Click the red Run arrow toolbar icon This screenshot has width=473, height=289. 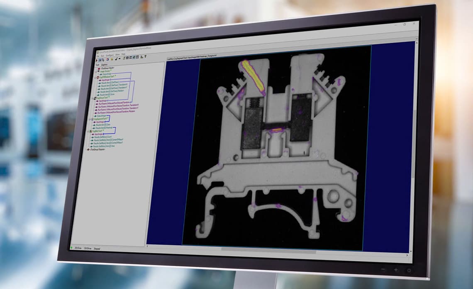[x=97, y=60]
